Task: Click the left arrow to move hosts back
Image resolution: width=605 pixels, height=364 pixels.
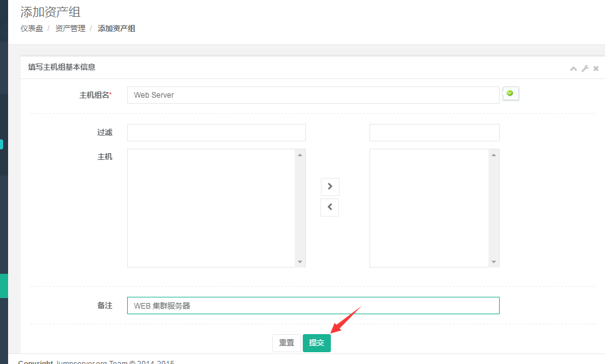Action: tap(330, 207)
